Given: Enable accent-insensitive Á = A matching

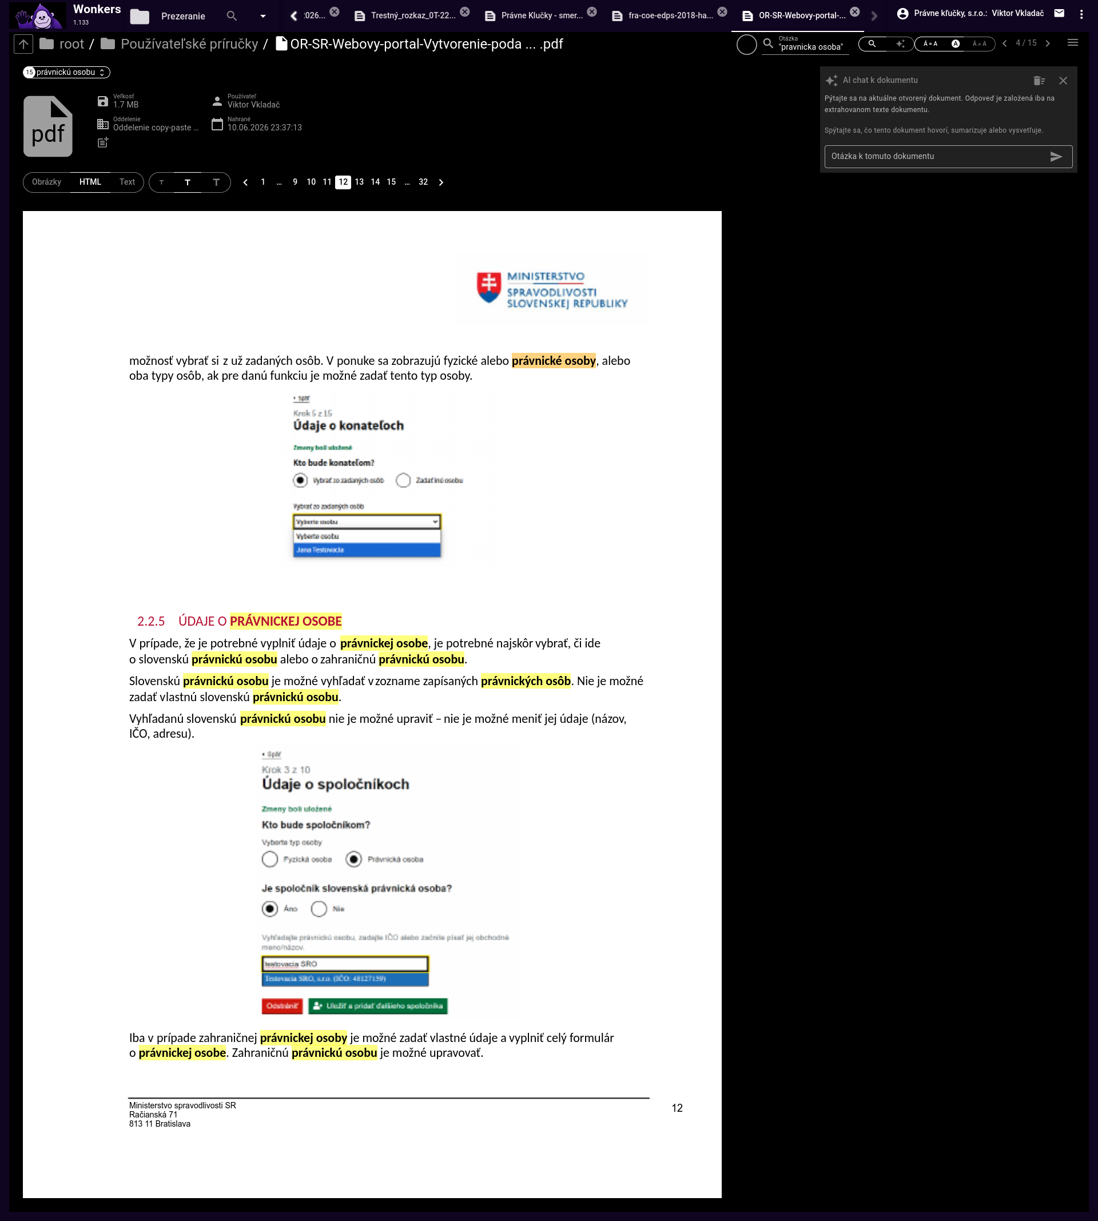Looking at the screenshot, I should point(930,44).
